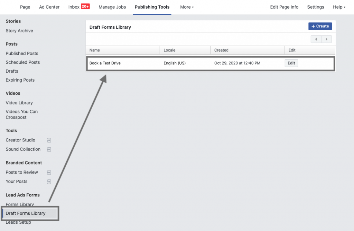This screenshot has width=354, height=231.
Task: Open Leads Setup
Action: [18, 222]
